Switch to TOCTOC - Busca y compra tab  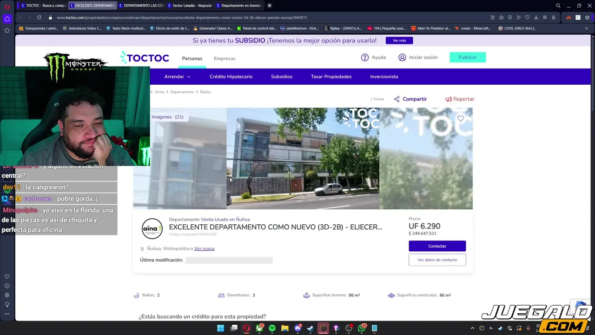[x=43, y=6]
